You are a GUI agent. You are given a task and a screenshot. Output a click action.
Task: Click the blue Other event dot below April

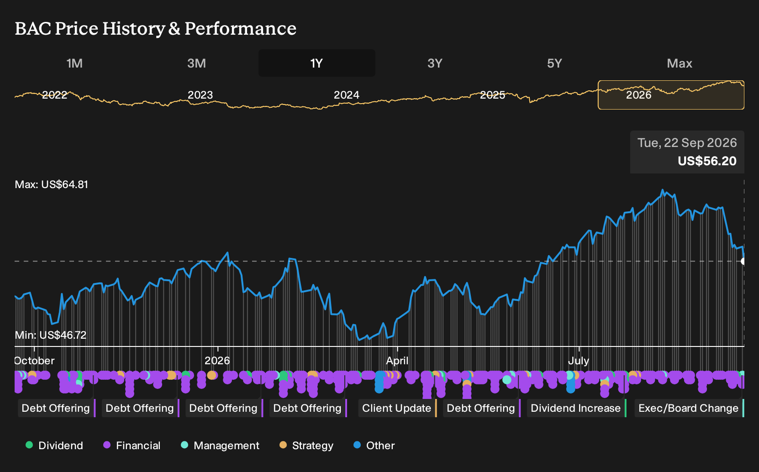click(379, 382)
